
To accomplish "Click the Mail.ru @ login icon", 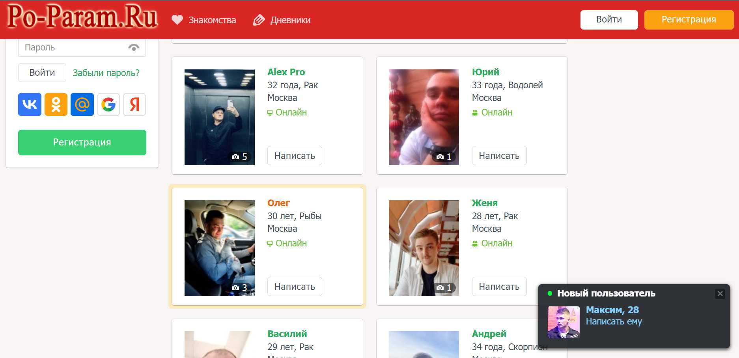I will click(x=82, y=104).
